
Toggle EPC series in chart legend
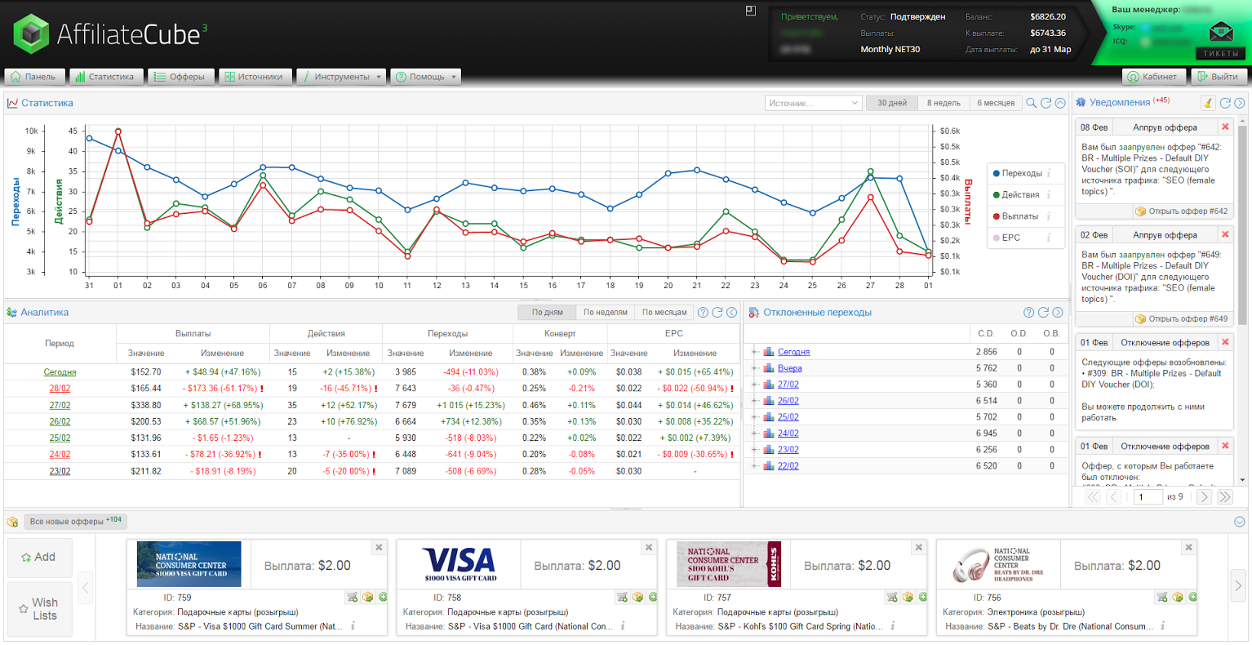coord(1010,238)
